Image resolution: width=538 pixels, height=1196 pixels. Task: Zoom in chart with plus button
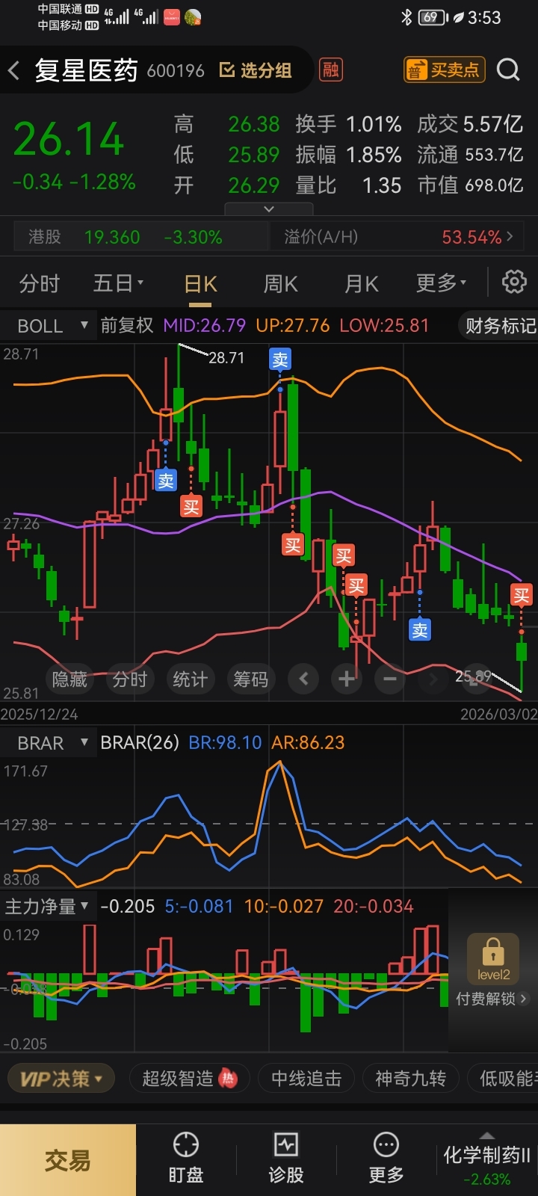tap(347, 679)
